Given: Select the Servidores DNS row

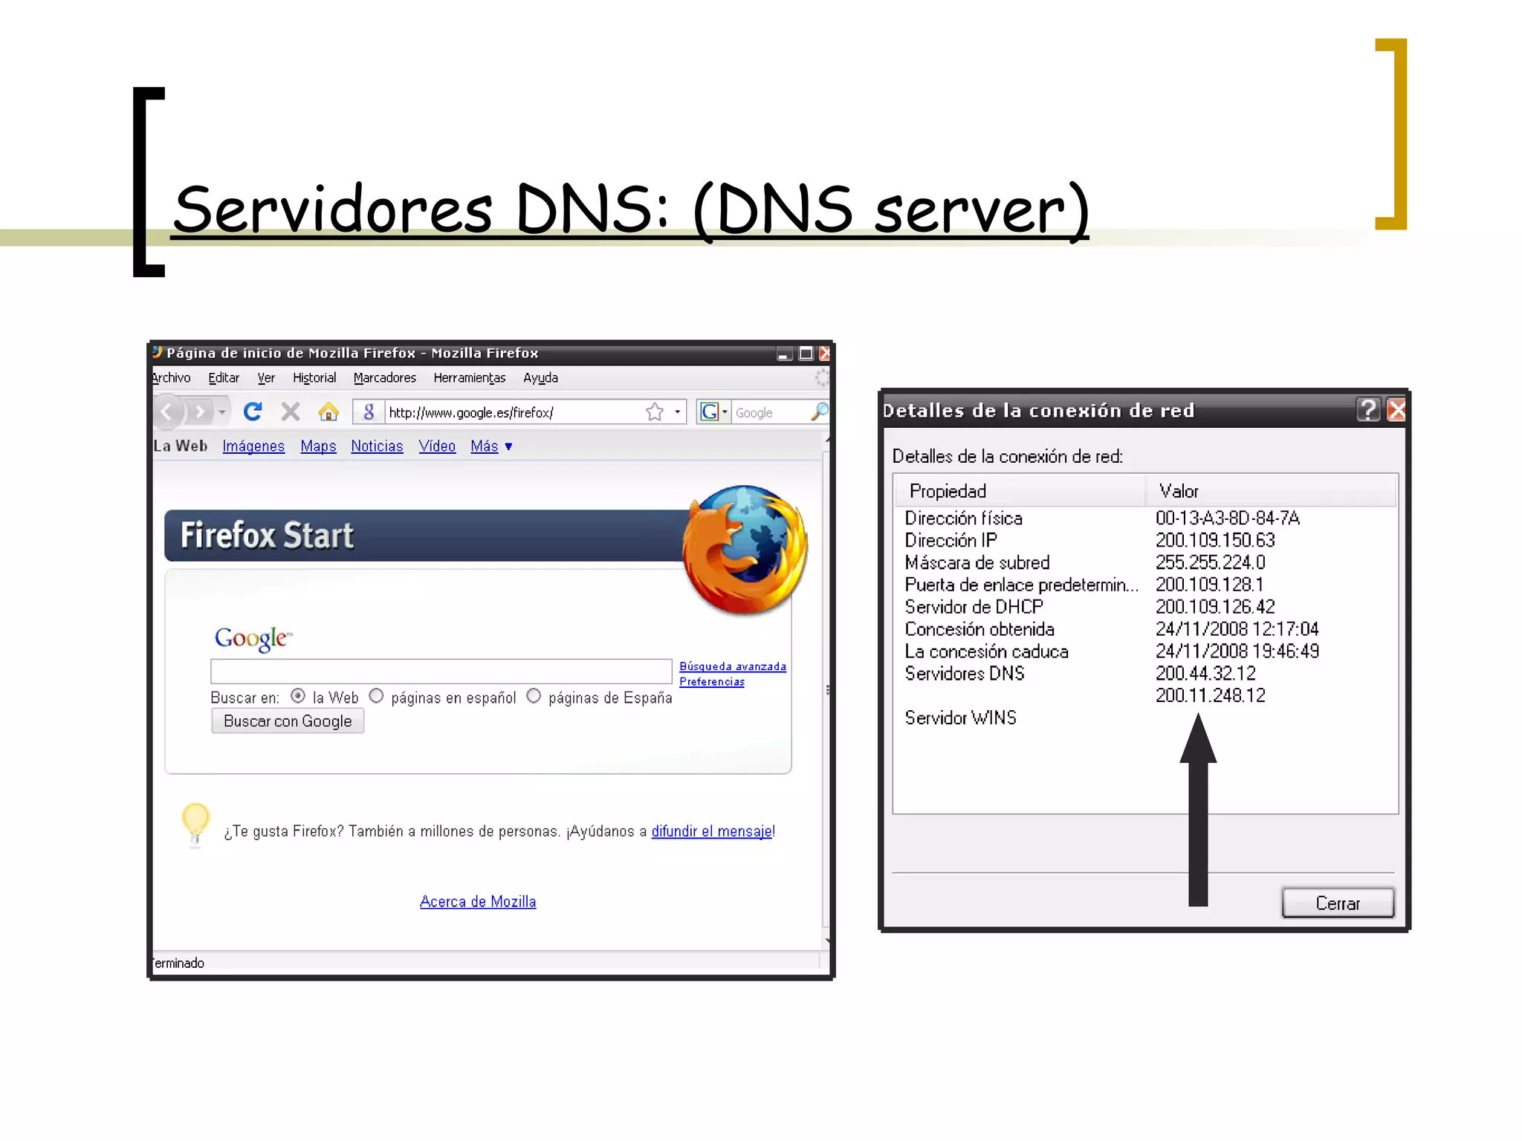Looking at the screenshot, I should (1144, 674).
